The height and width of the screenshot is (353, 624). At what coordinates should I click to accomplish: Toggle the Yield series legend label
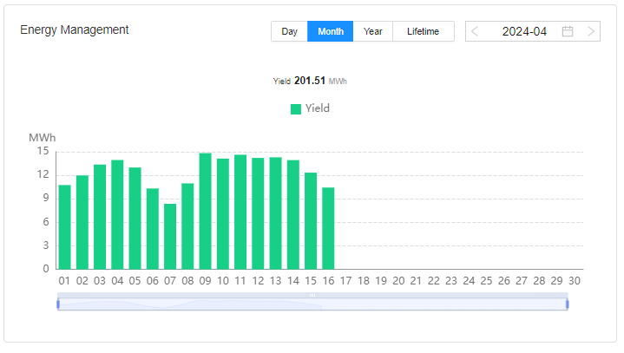[317, 108]
